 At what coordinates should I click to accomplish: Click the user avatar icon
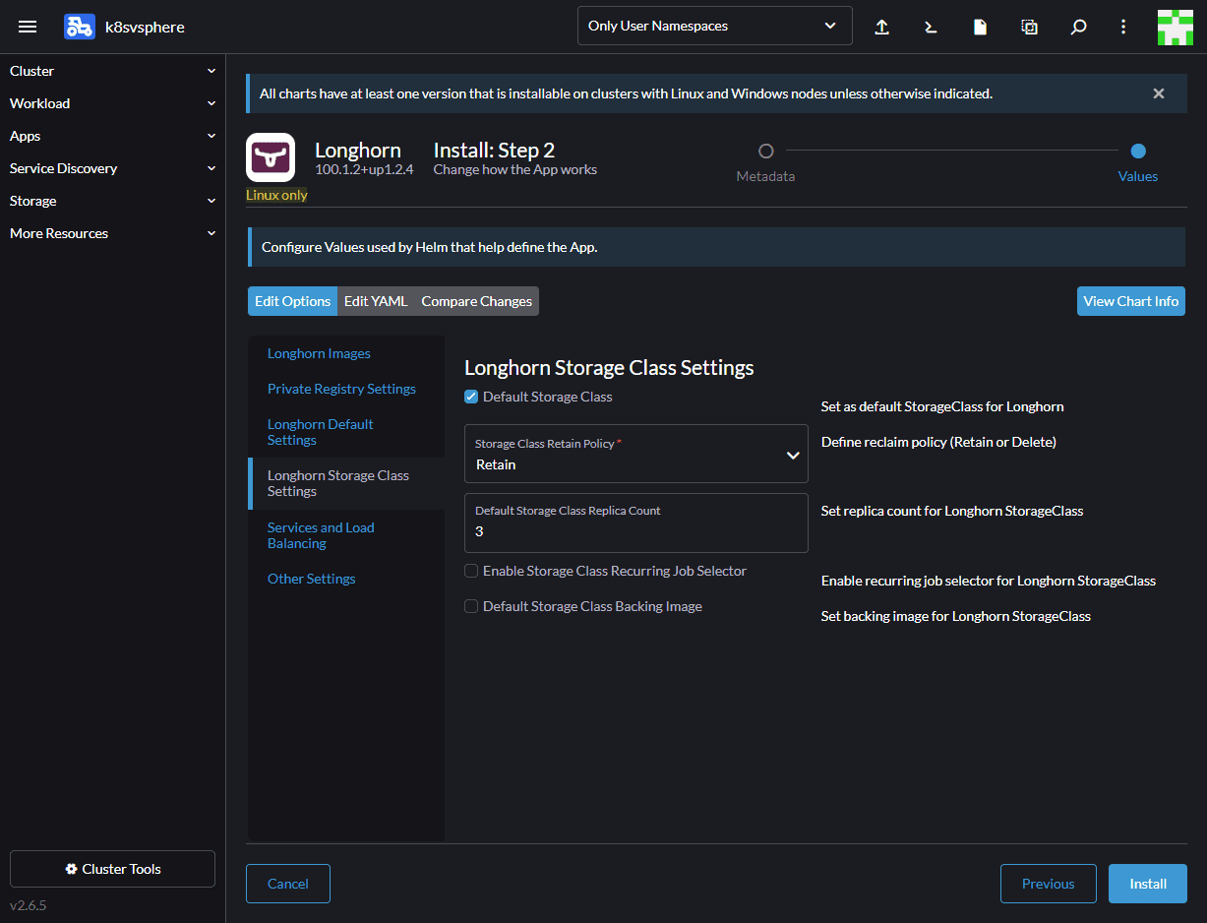(x=1175, y=27)
